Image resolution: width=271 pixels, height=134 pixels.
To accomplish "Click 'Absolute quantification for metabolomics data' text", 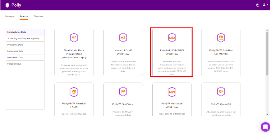I will coord(221,113).
